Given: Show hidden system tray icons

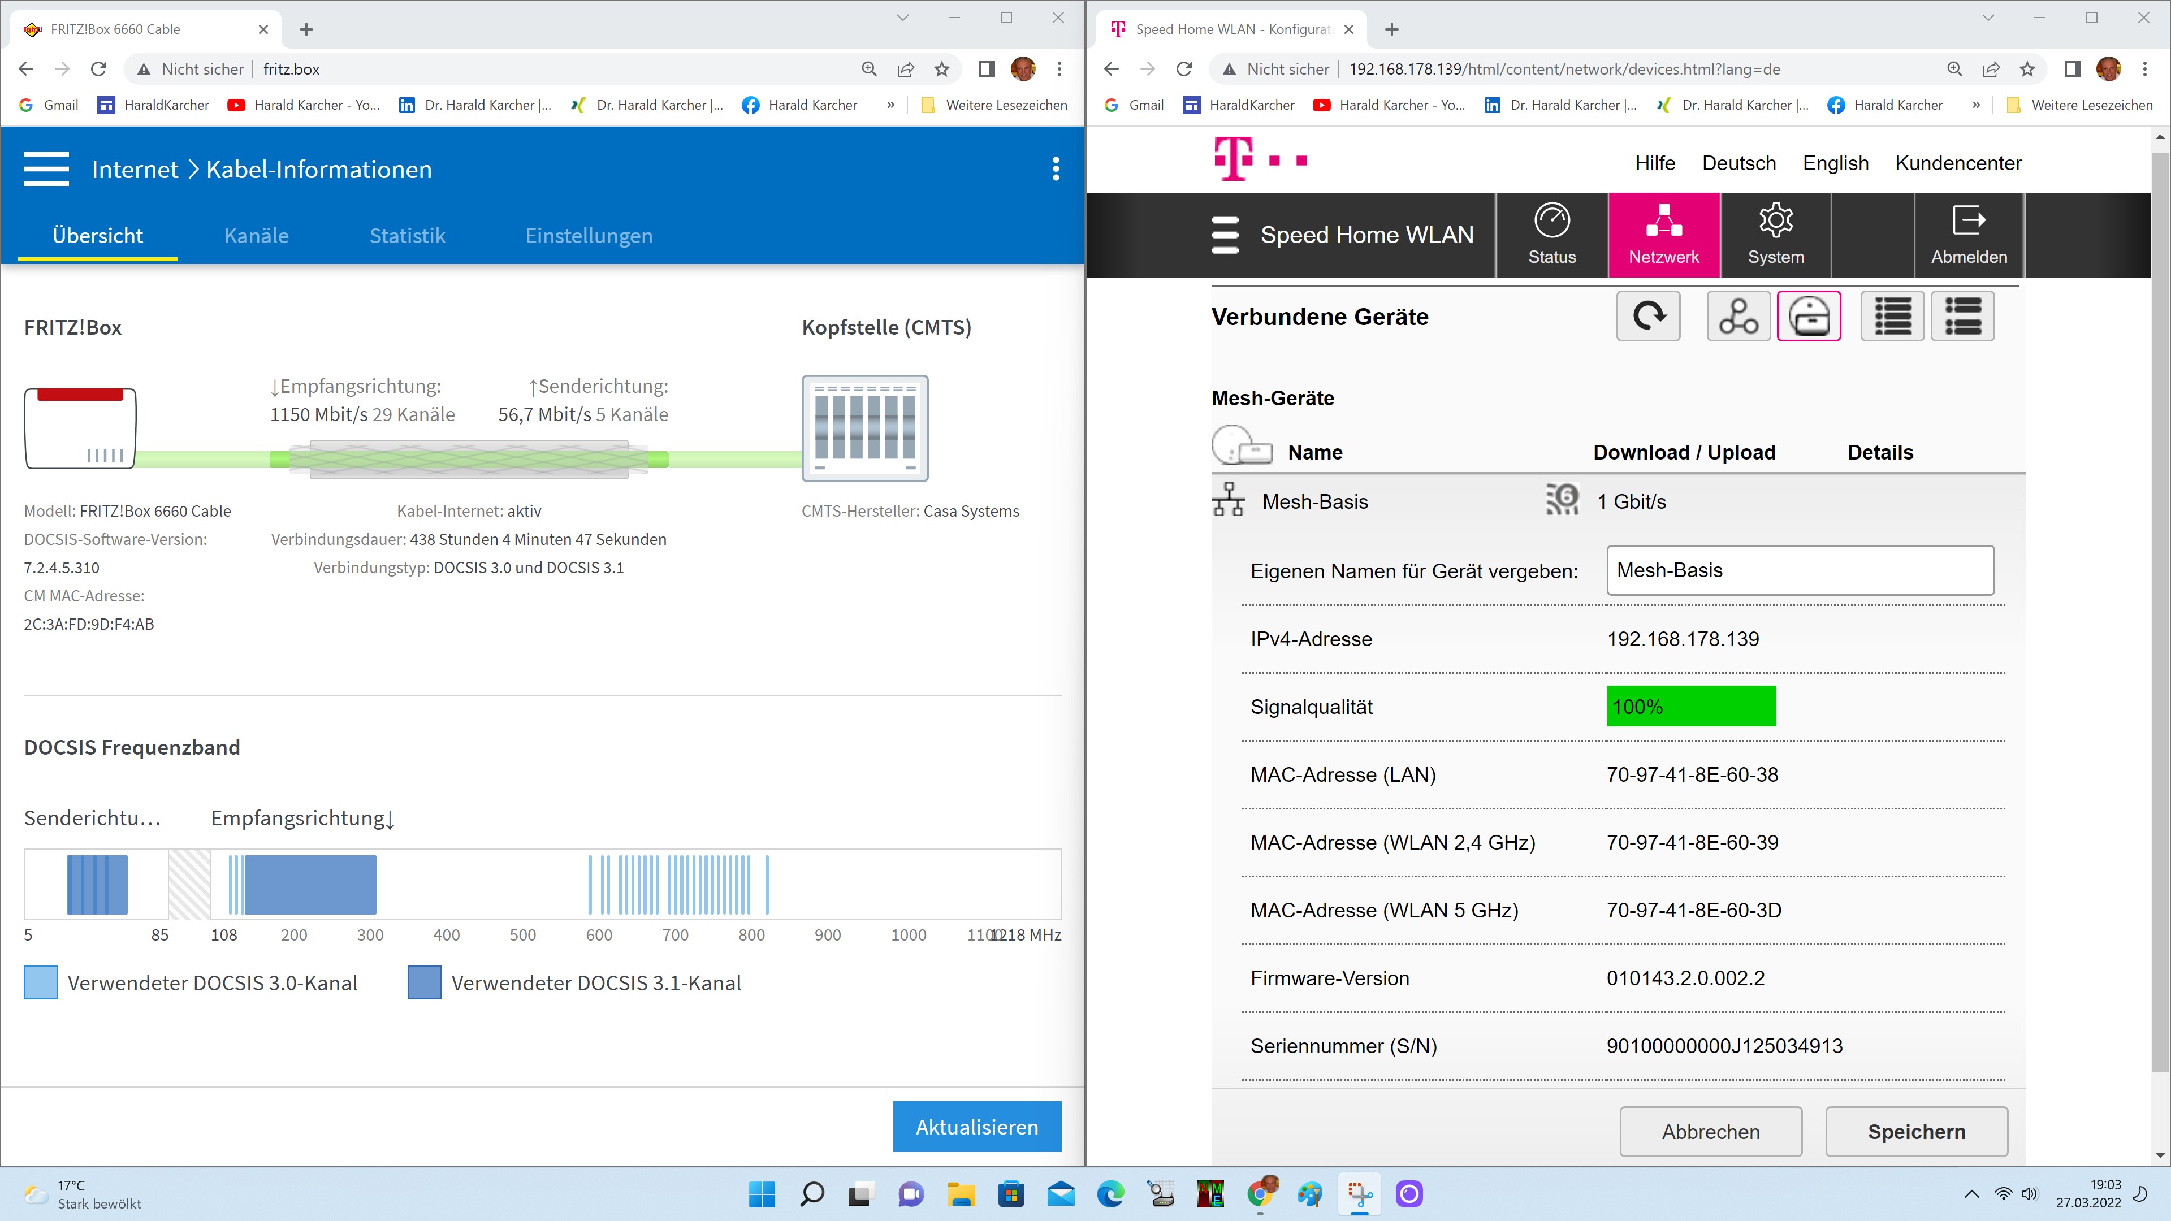Looking at the screenshot, I should [x=1971, y=1193].
